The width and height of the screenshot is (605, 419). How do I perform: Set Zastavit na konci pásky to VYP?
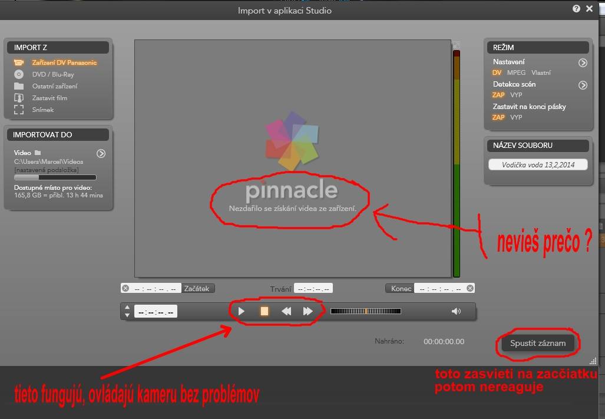coord(516,117)
